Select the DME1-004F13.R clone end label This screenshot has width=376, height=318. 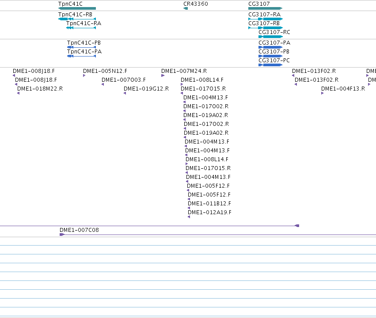[343, 89]
